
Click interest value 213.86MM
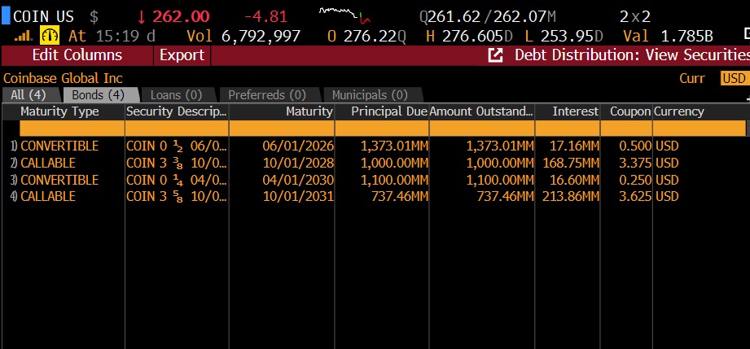point(571,197)
